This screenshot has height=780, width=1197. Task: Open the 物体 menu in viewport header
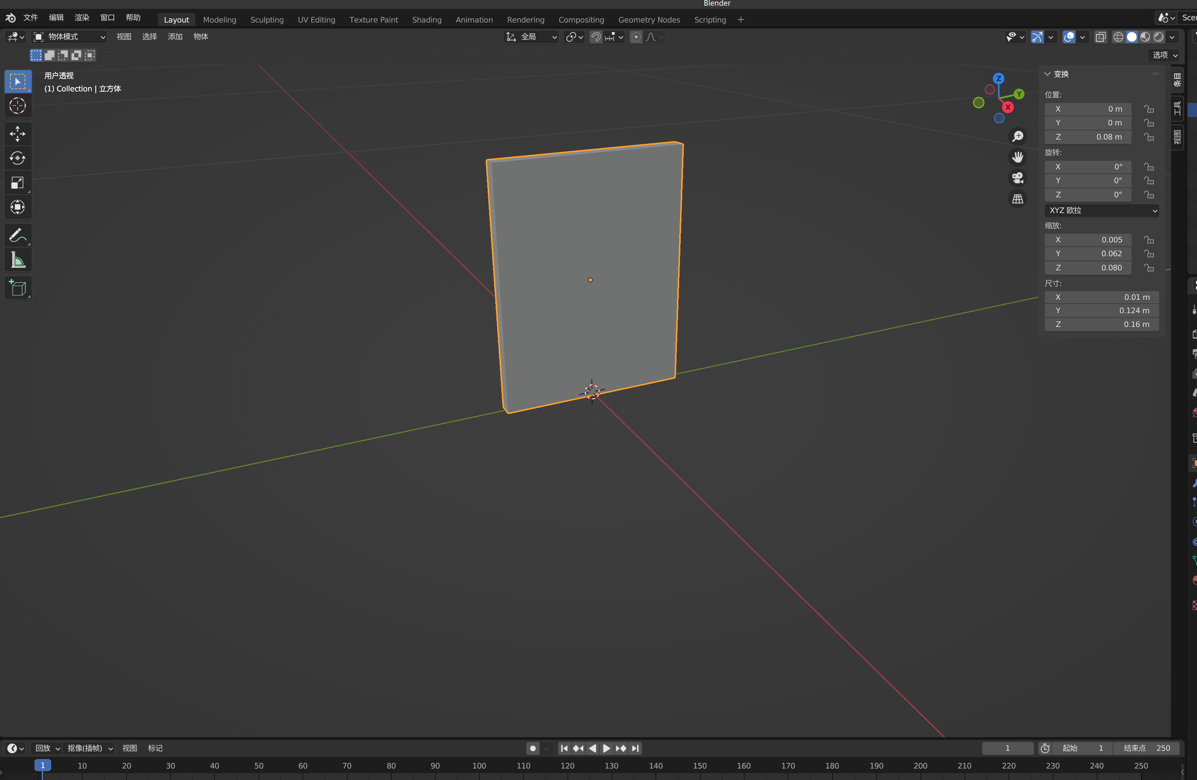[201, 37]
